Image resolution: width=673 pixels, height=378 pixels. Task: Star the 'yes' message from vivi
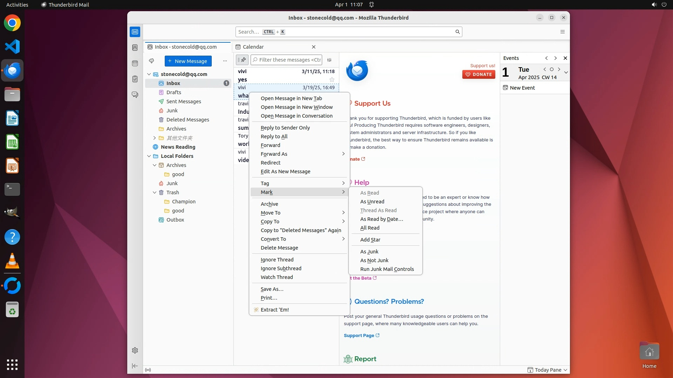[x=332, y=80]
